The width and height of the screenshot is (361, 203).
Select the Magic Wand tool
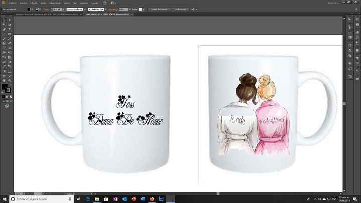click(4, 24)
